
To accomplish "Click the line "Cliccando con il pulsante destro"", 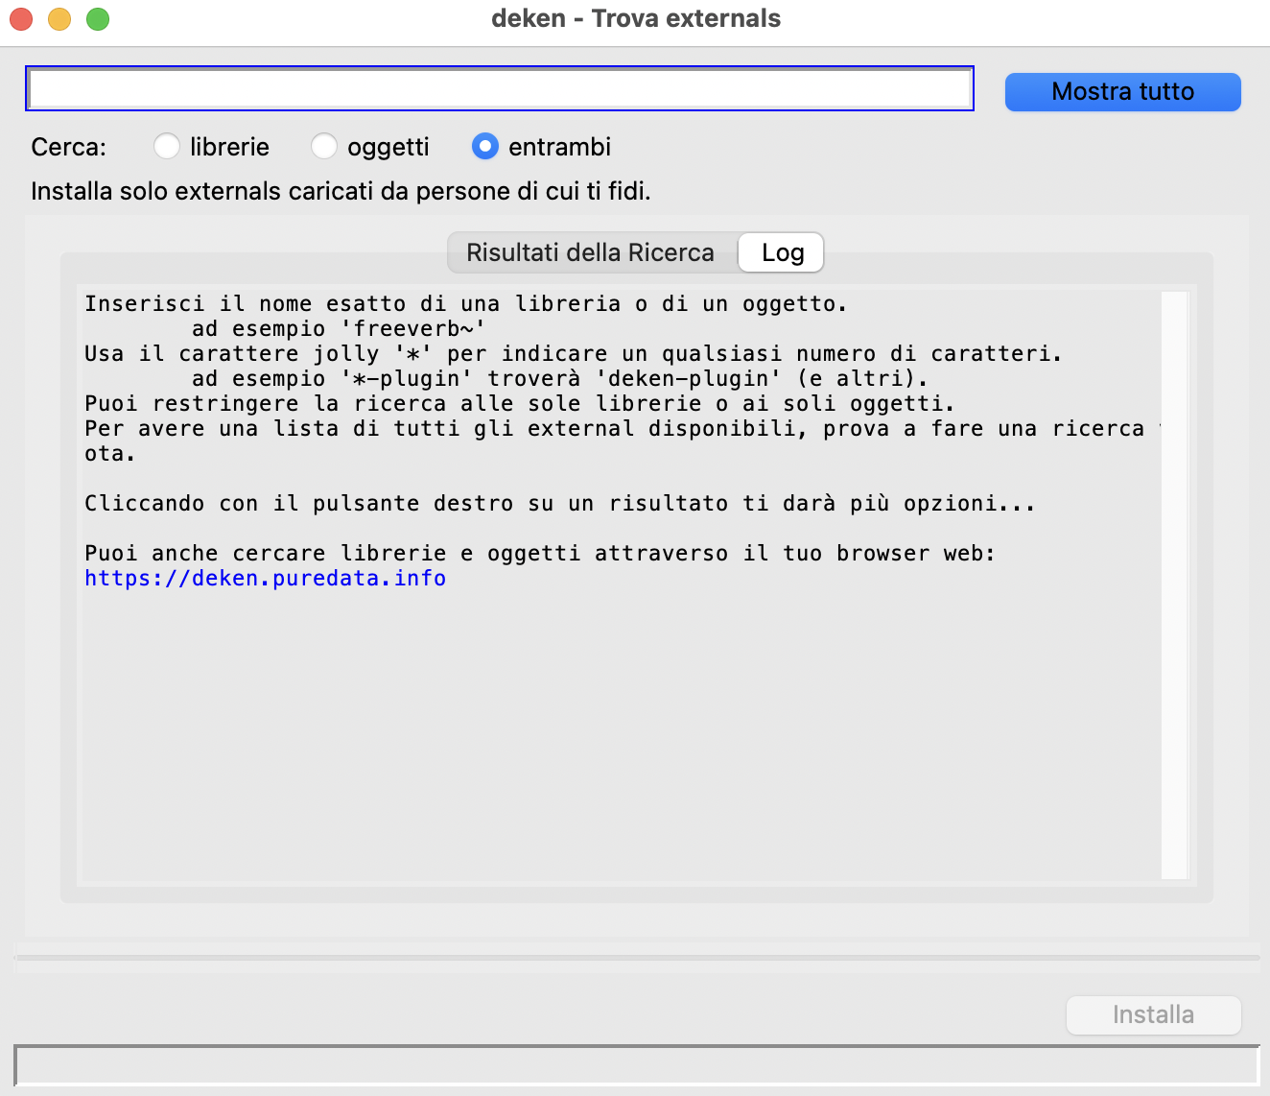I will click(560, 503).
